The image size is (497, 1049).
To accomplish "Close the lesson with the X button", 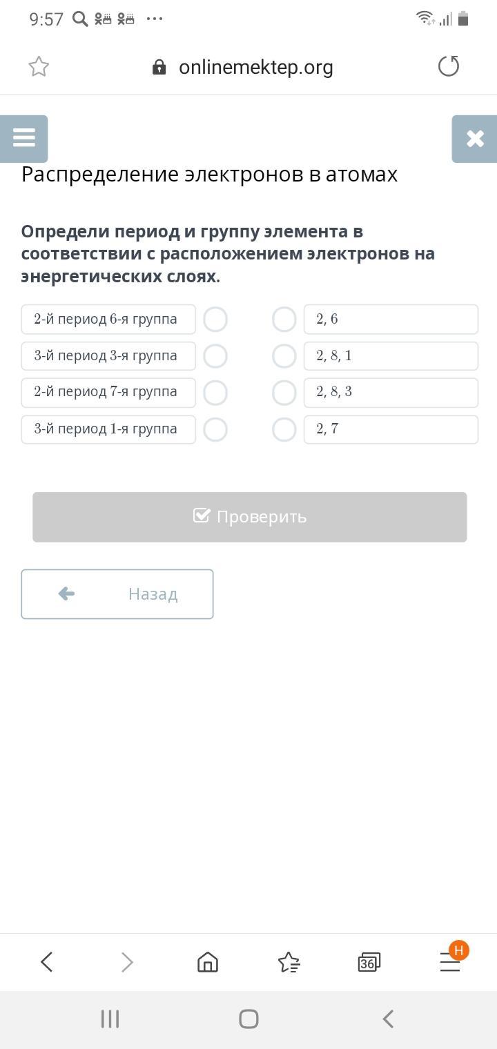I will pos(475,139).
